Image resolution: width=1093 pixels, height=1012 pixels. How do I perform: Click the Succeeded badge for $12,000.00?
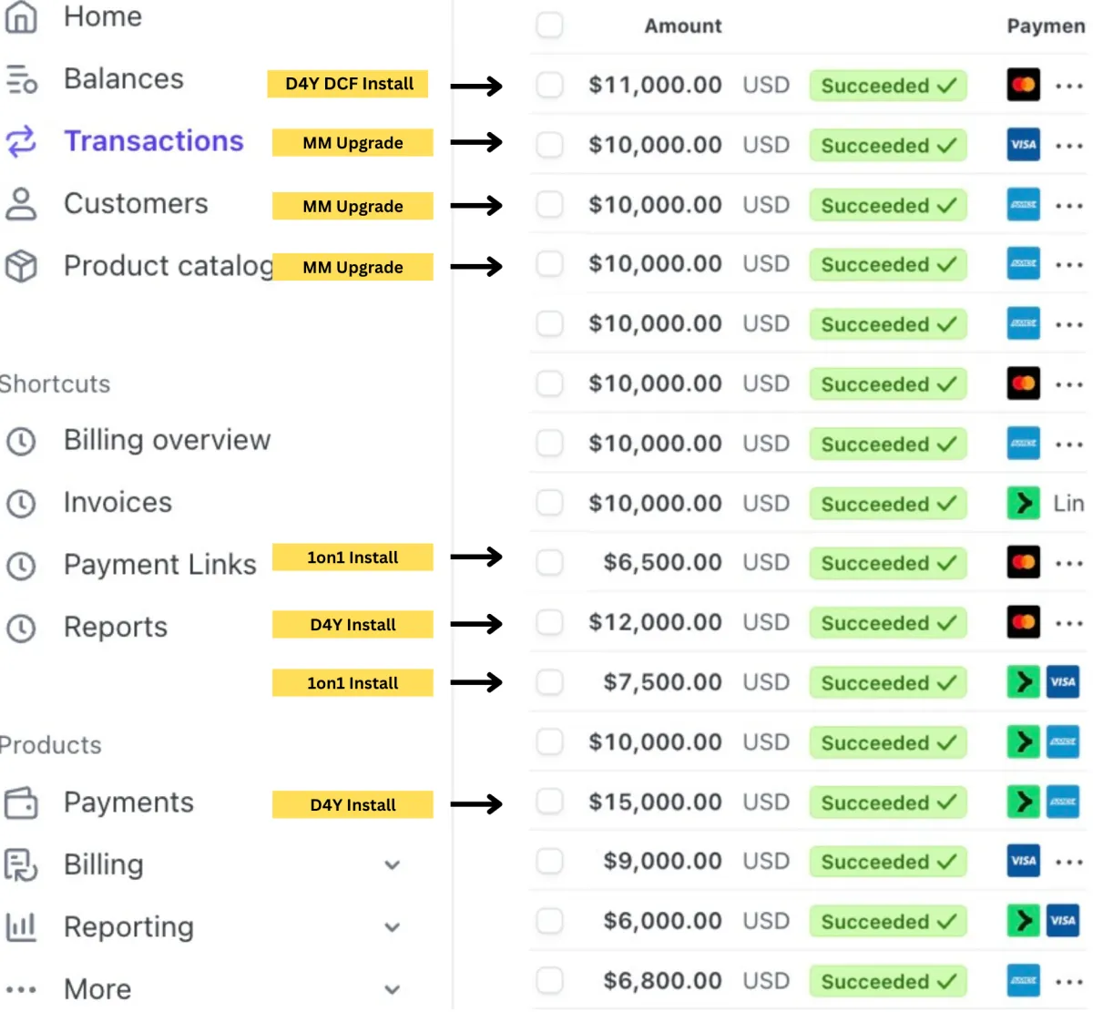[888, 623]
